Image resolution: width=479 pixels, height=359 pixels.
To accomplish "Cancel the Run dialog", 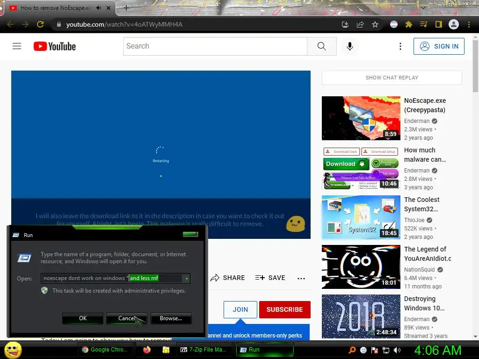I will pos(126,318).
